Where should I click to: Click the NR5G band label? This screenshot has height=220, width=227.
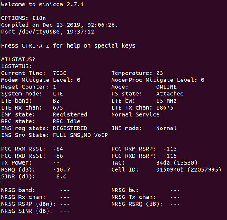tap(18, 191)
